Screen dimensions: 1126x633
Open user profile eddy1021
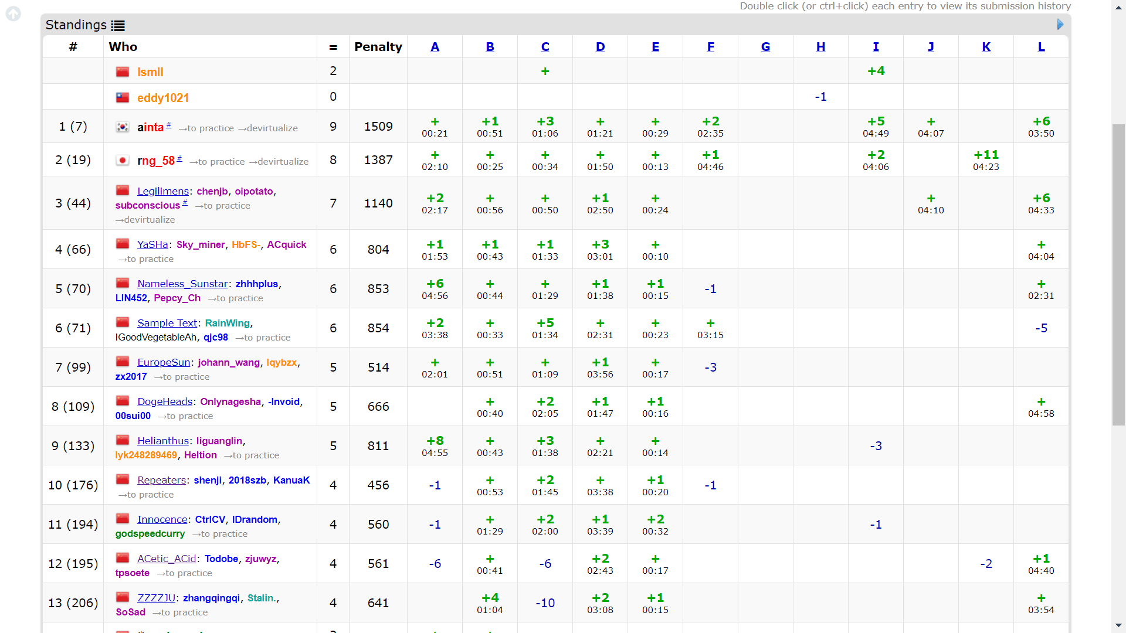162,98
